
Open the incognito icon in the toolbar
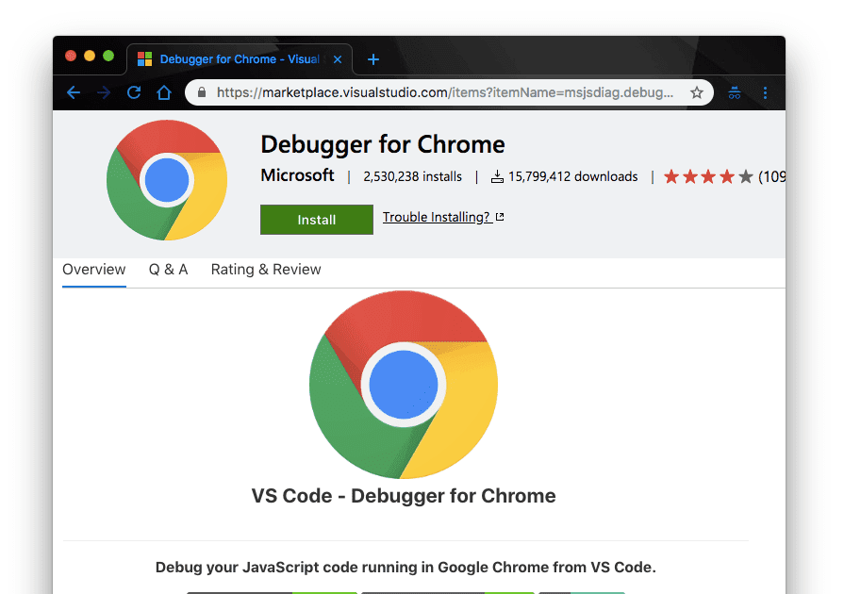(x=735, y=92)
